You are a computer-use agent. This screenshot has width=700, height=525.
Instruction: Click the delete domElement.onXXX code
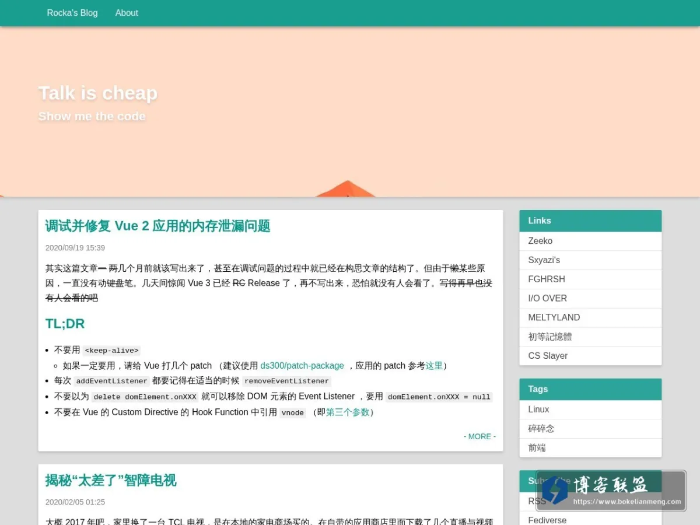point(145,397)
